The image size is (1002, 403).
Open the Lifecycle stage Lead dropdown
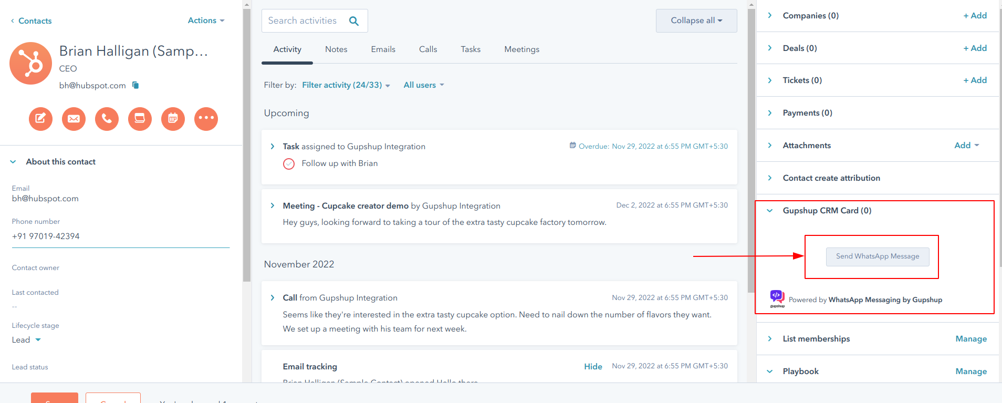click(x=26, y=340)
